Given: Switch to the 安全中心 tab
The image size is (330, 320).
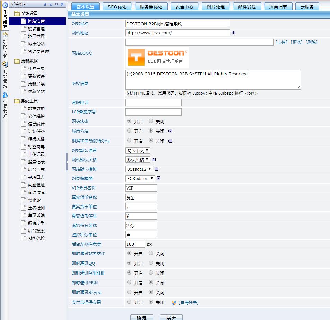Looking at the screenshot, I should point(184,7).
